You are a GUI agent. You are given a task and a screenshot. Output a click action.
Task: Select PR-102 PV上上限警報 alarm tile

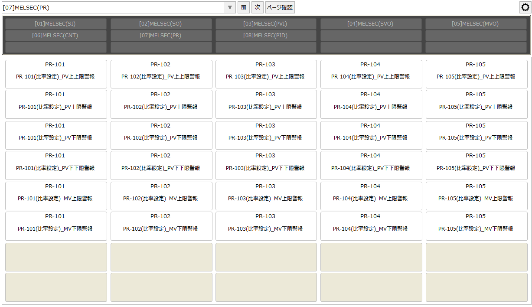[161, 74]
